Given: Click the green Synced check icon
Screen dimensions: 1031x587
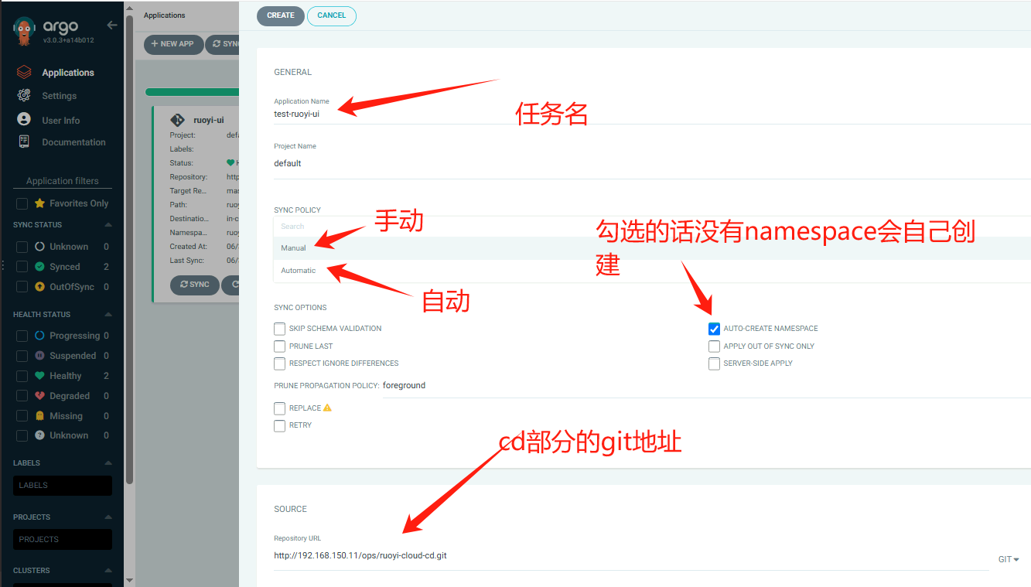Looking at the screenshot, I should pyautogui.click(x=40, y=267).
